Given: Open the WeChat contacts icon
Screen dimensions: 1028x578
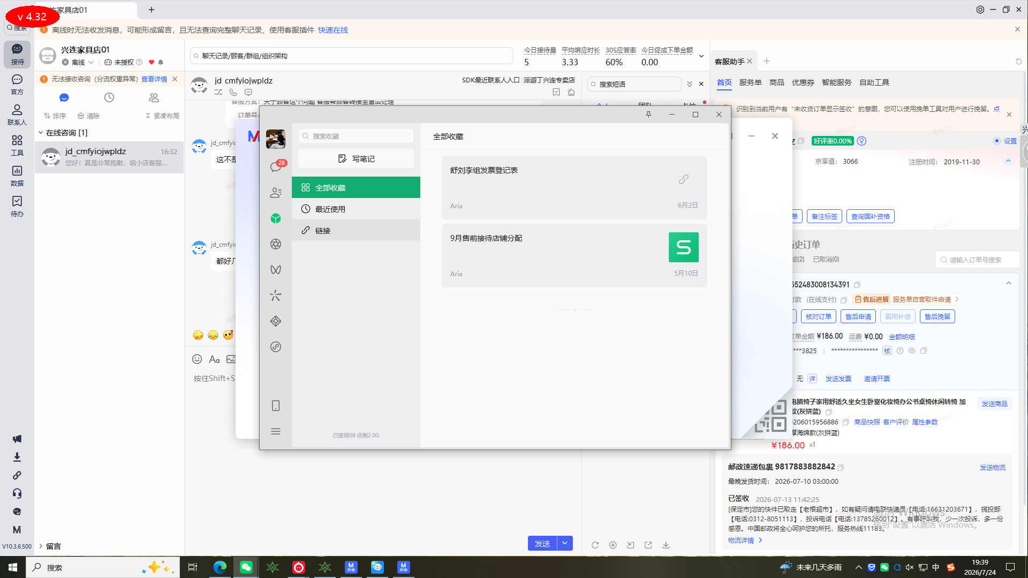Looking at the screenshot, I should click(x=276, y=193).
